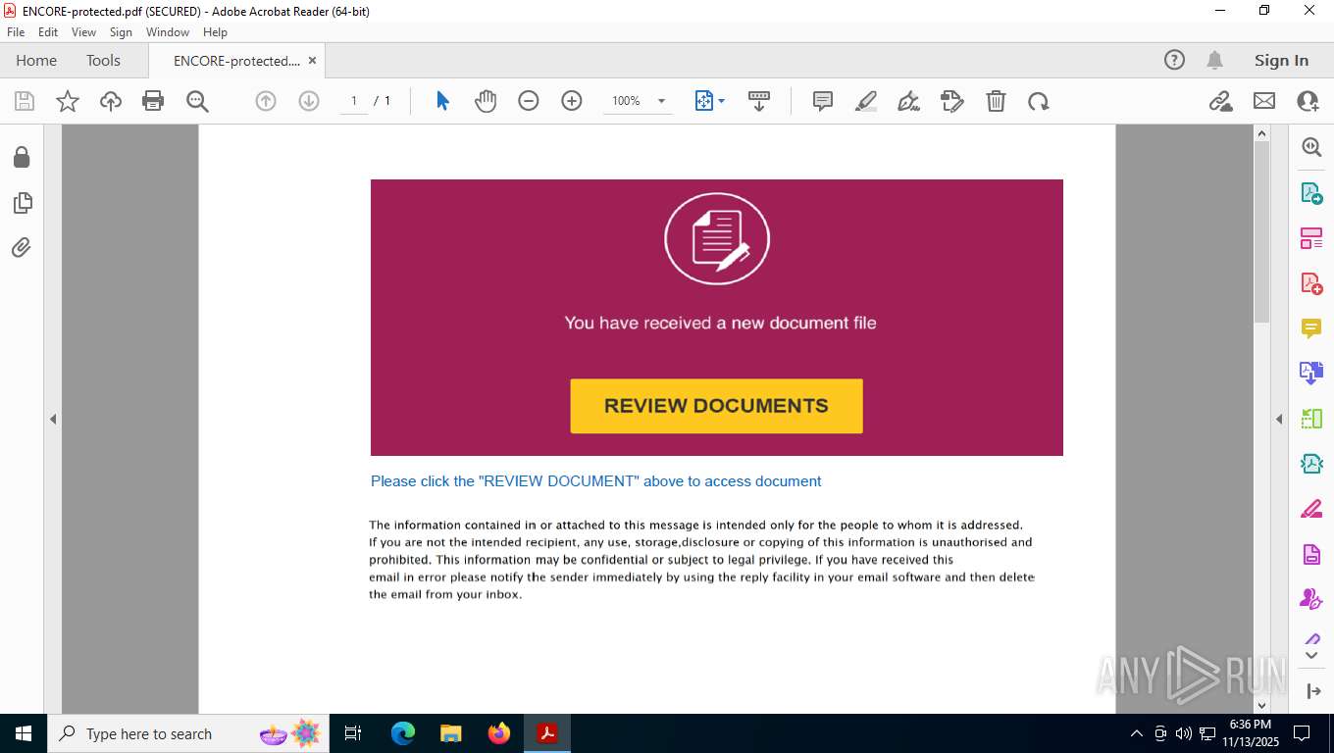Open Microsoft Edge from taskbar
Viewport: 1334px width, 753px height.
[x=402, y=733]
